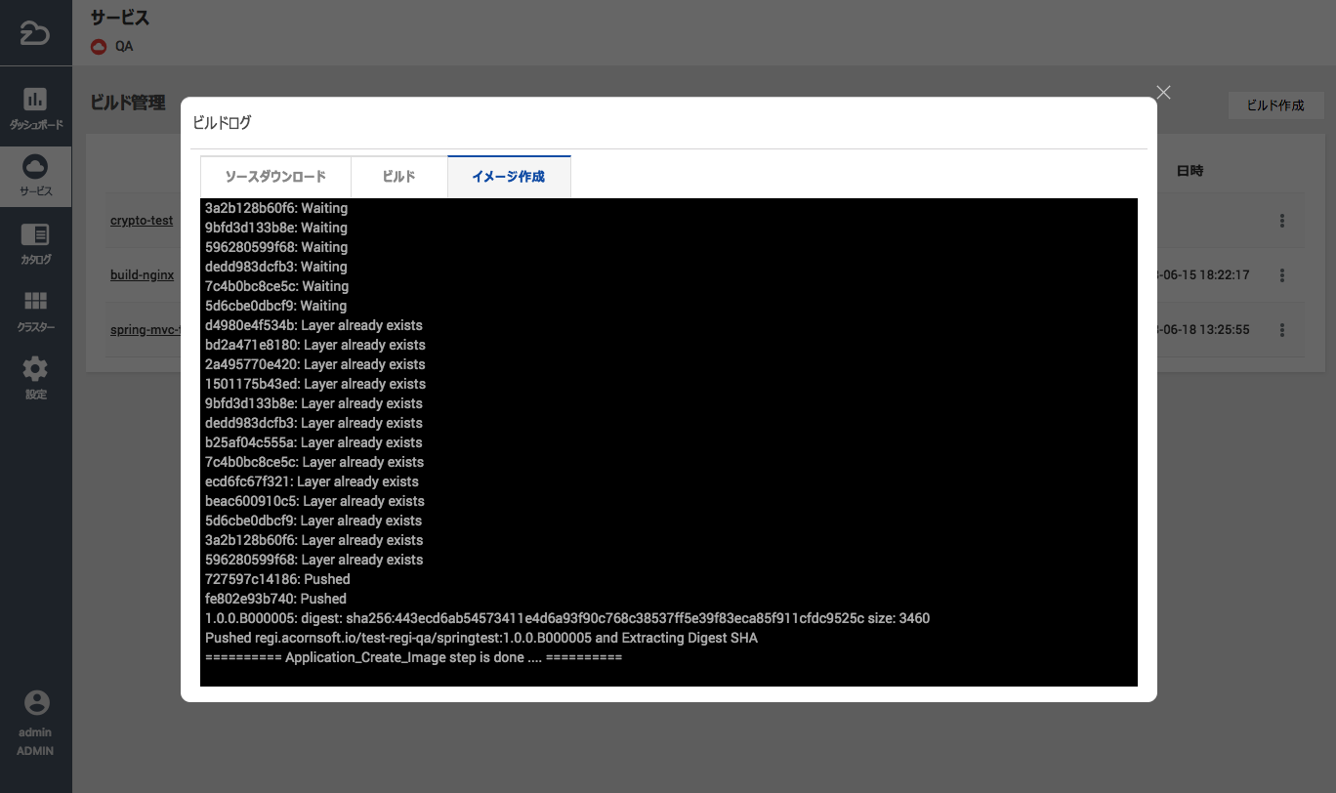
Task: Go to クラスター cluster grid icon
Action: (x=35, y=302)
